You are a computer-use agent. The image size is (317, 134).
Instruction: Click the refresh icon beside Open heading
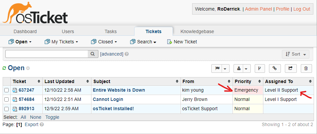tap(4, 68)
